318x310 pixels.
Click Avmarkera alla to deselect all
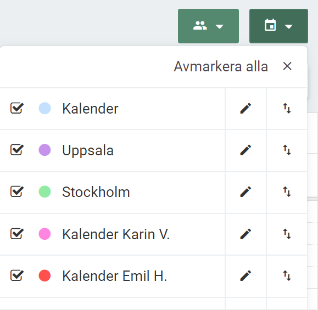pyautogui.click(x=221, y=66)
